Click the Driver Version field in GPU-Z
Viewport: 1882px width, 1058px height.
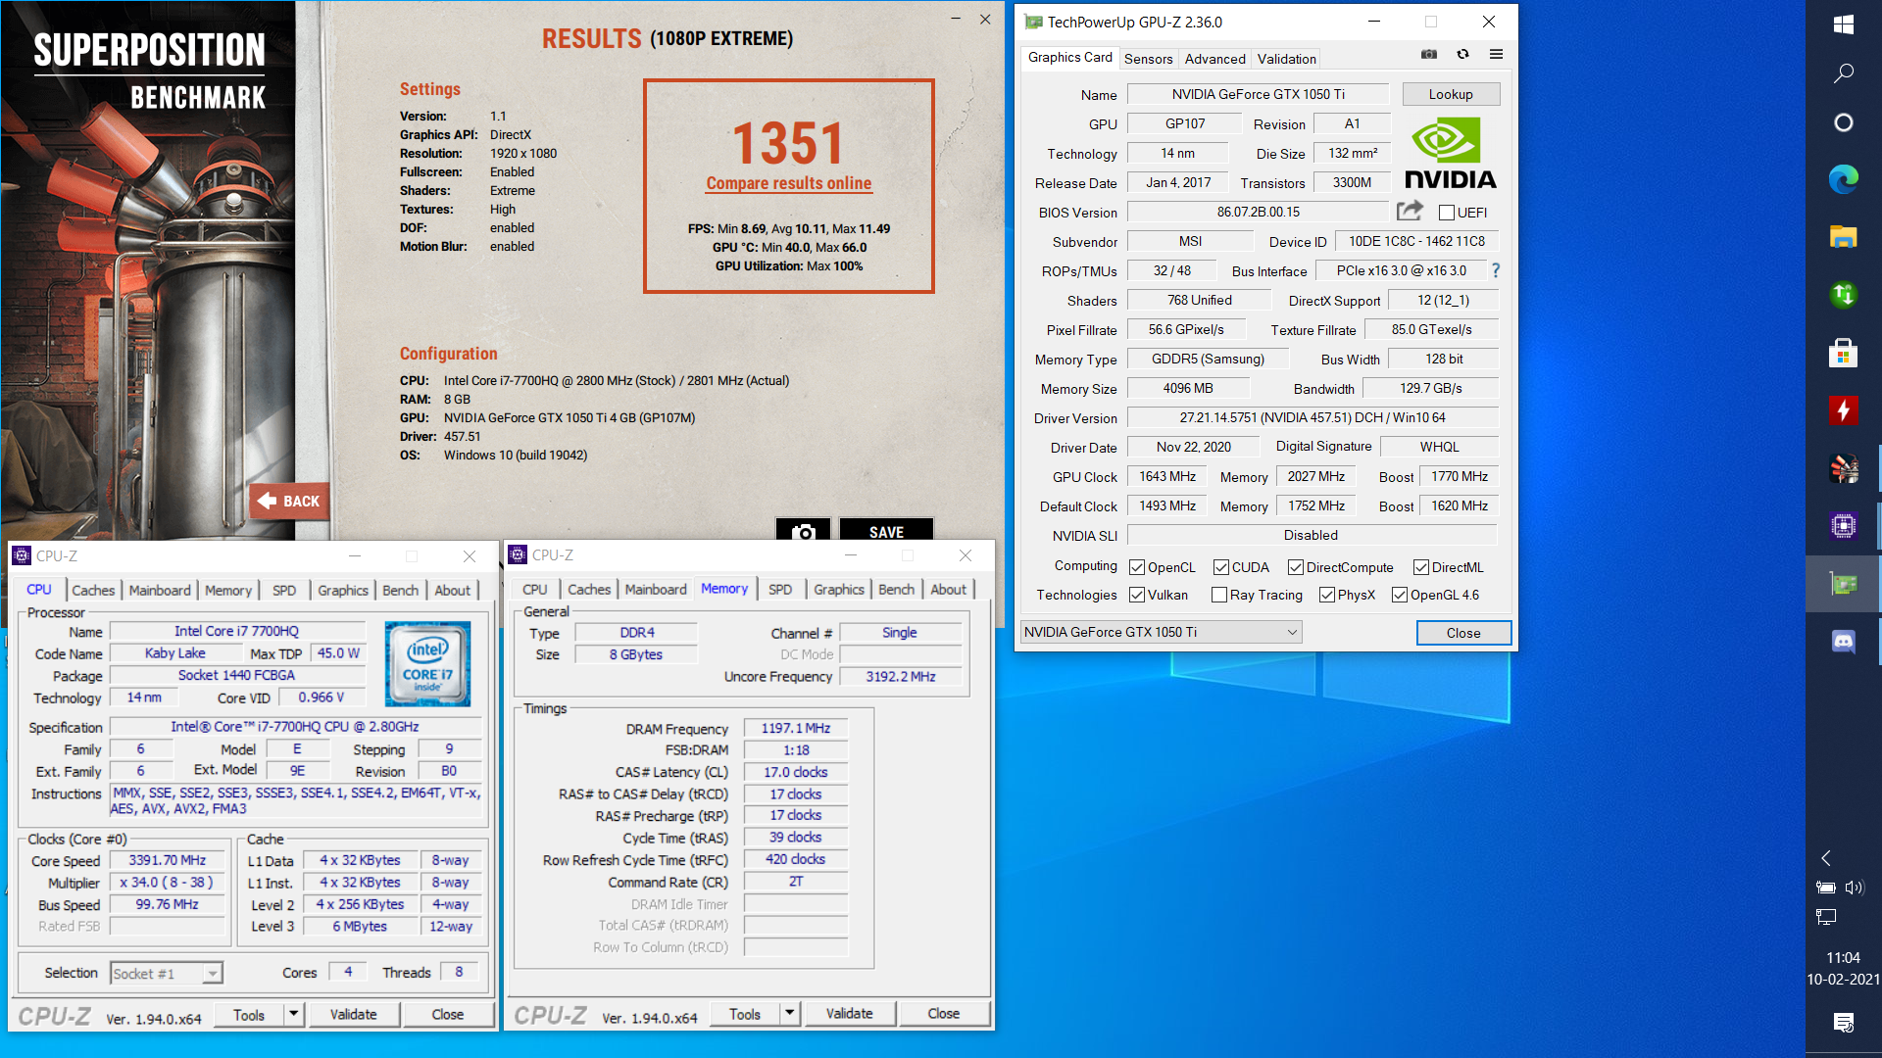coord(1312,417)
